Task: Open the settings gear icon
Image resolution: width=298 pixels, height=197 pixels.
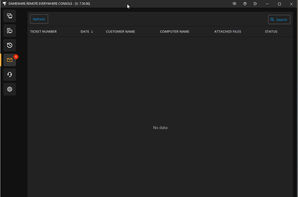Action: pyautogui.click(x=10, y=89)
